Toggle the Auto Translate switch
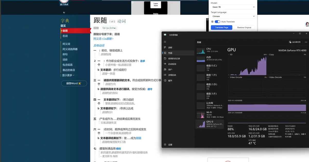The height and width of the screenshot is (162, 309). tap(217, 22)
